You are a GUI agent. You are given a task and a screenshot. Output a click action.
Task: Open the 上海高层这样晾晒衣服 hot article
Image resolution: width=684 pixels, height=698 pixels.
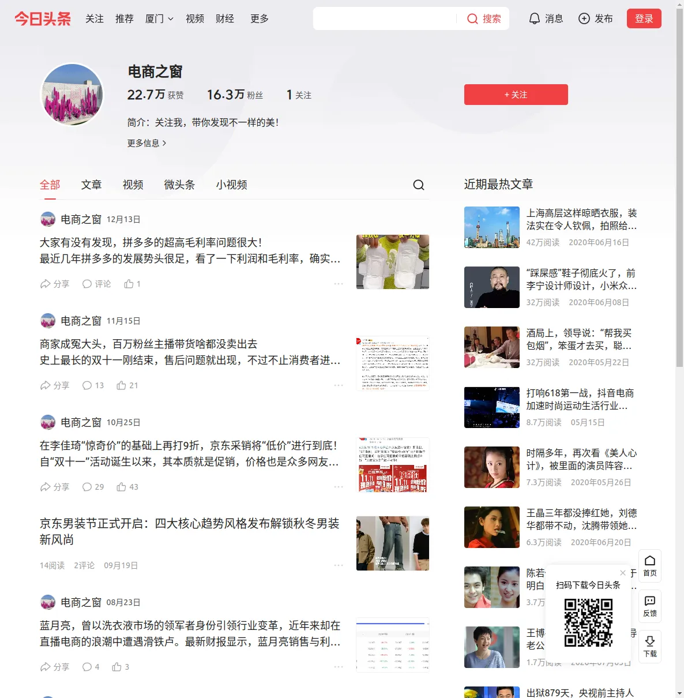[x=582, y=219]
